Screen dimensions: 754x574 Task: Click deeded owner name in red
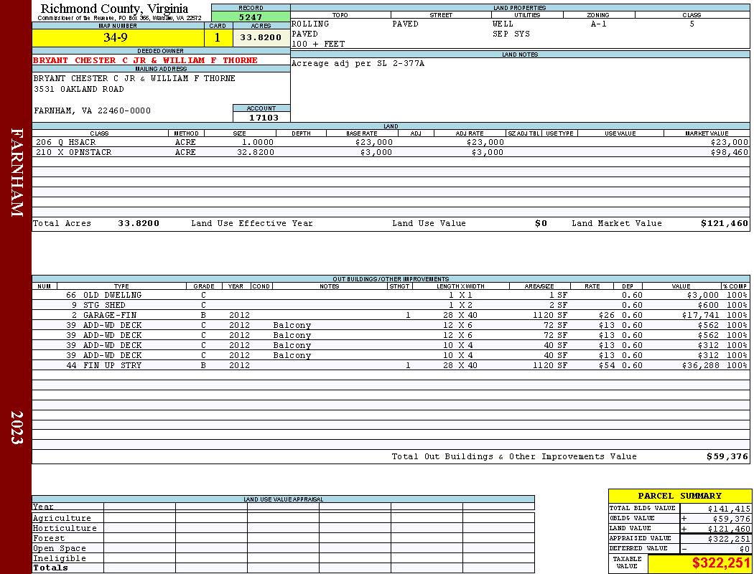[145, 60]
